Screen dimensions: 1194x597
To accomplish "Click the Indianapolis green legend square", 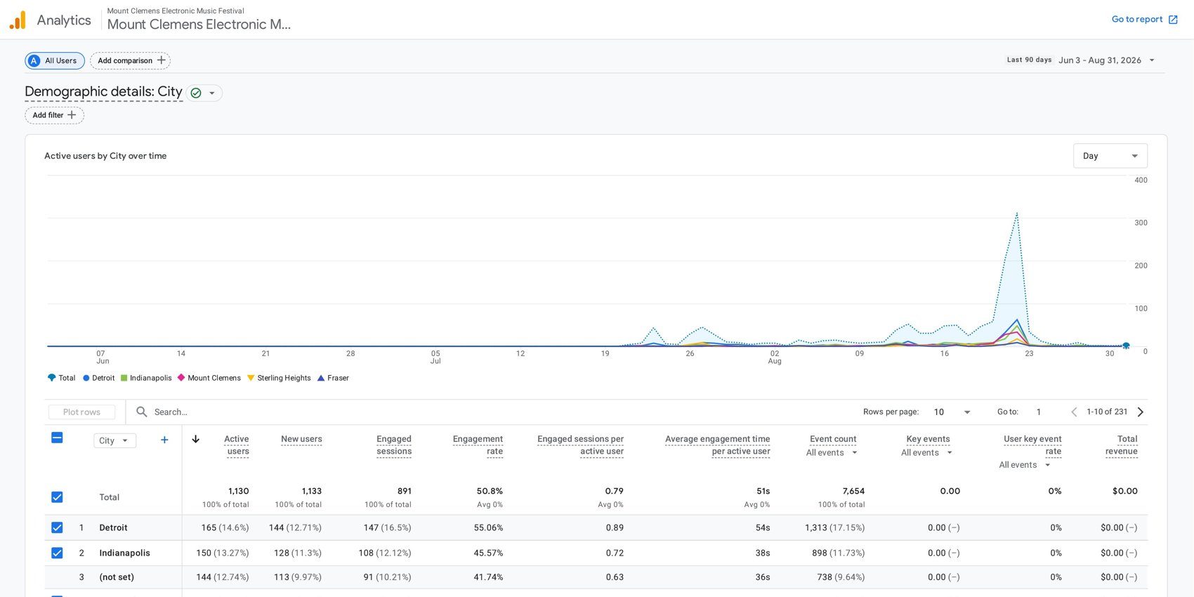I will (124, 378).
